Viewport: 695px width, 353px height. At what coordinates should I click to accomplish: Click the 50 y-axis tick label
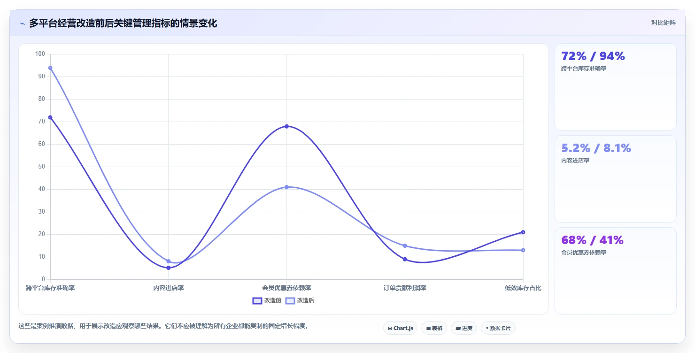(x=41, y=167)
